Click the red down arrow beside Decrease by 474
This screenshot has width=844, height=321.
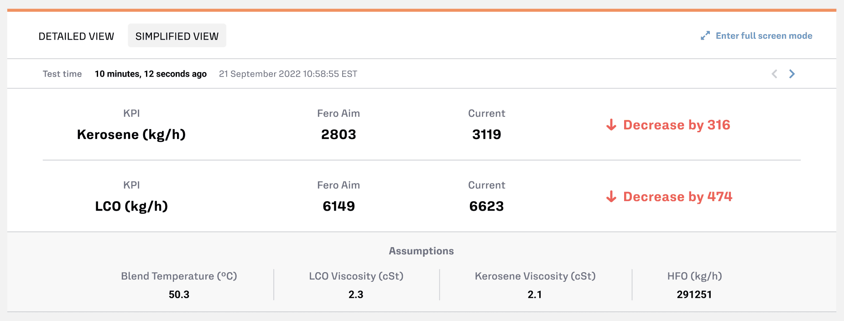coord(611,197)
